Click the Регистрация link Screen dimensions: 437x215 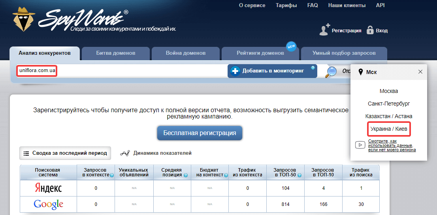point(347,31)
